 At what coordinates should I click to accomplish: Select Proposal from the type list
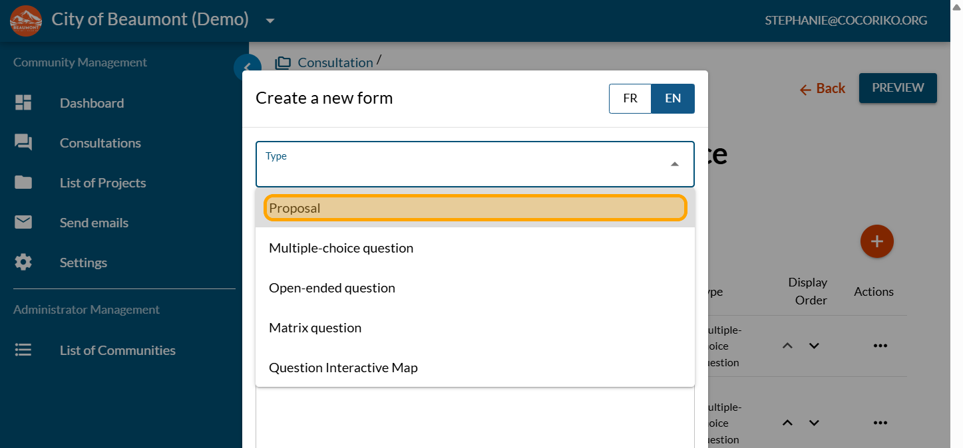coord(475,208)
